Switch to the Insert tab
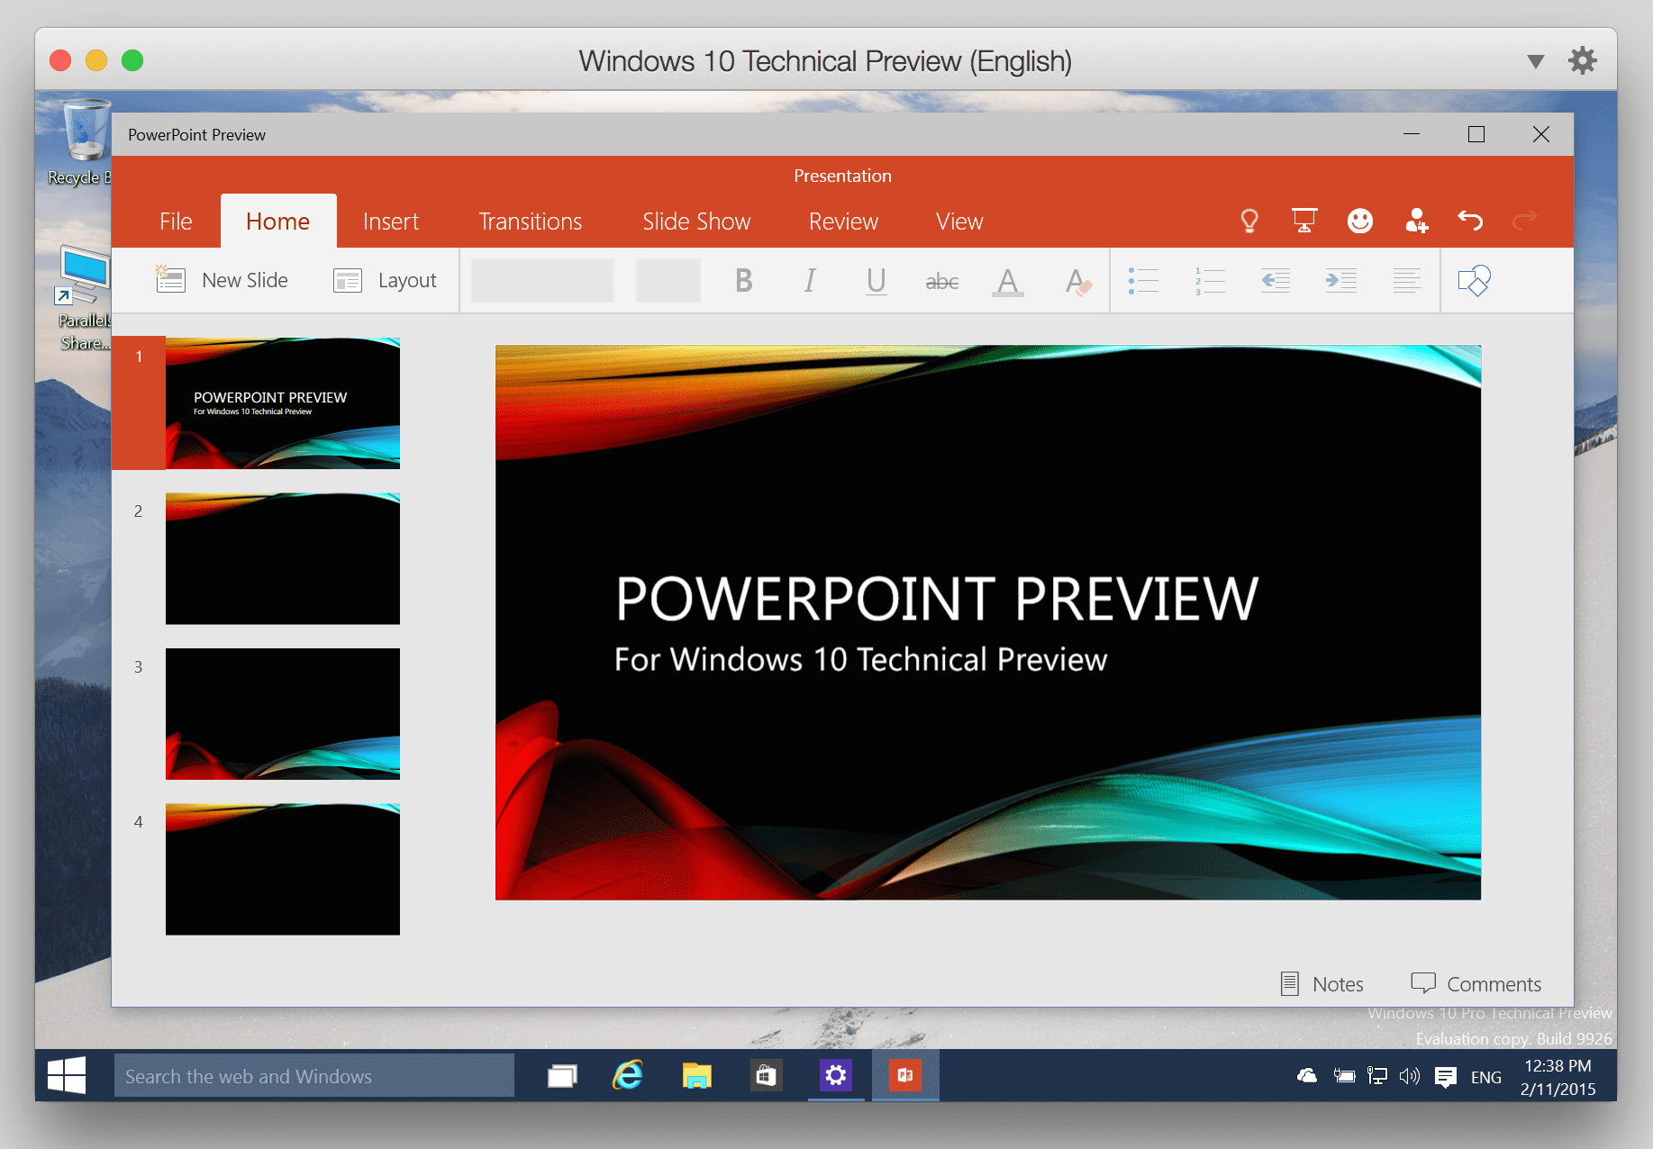The height and width of the screenshot is (1149, 1653). 391,222
